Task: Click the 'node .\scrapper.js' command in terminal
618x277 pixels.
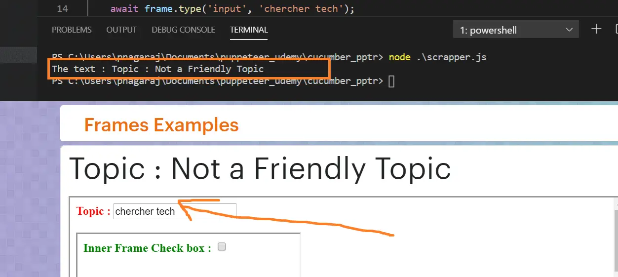Action: pyautogui.click(x=437, y=57)
